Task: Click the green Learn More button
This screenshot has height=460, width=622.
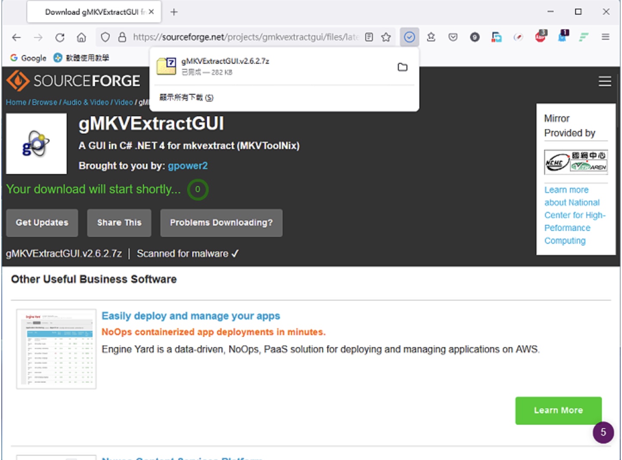Action: point(558,410)
